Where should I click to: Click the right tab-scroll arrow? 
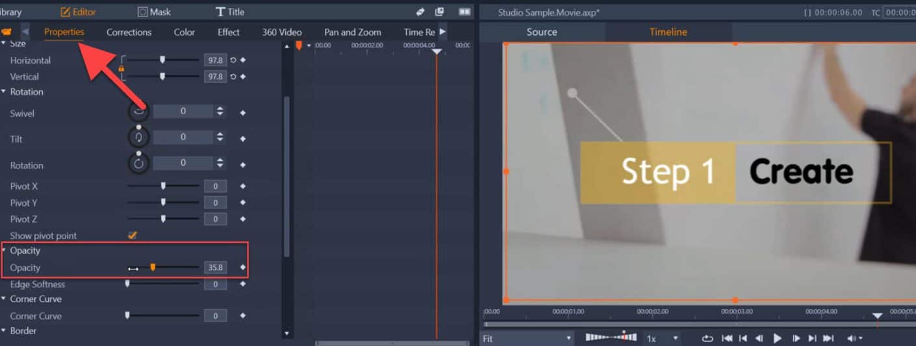pos(442,32)
